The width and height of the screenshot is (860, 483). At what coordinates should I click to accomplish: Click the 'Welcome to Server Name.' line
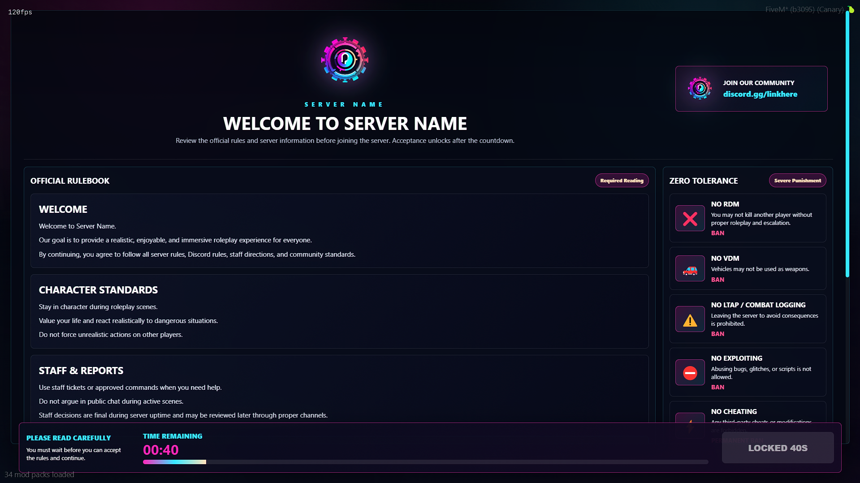coord(77,226)
